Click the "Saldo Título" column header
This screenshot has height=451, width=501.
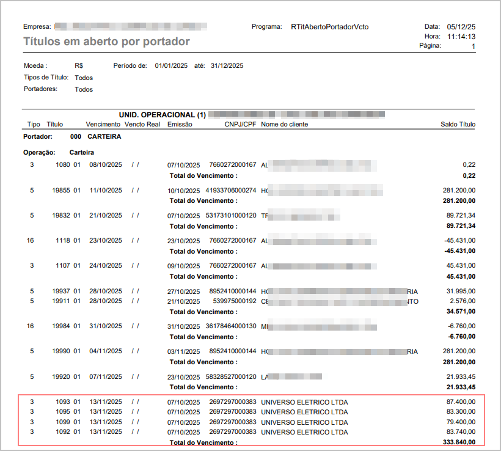pyautogui.click(x=458, y=124)
